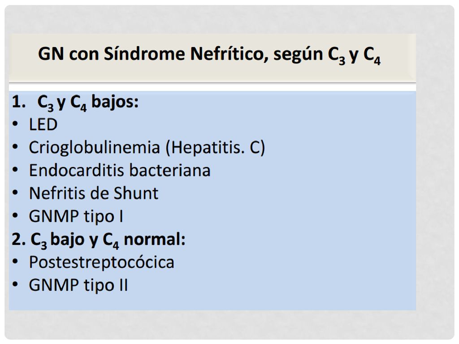Select heading 'C3 bajo y C4 normal'
459x344 pixels.
[x=108, y=240]
